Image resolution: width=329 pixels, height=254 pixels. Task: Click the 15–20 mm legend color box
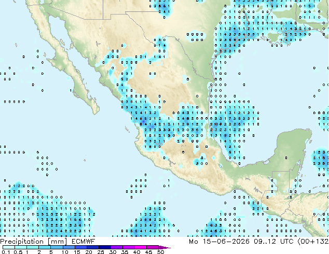coord(81,247)
